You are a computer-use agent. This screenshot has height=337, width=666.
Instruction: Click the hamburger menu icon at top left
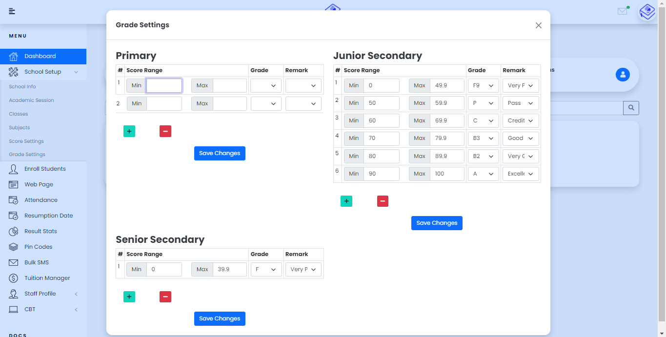pyautogui.click(x=12, y=11)
